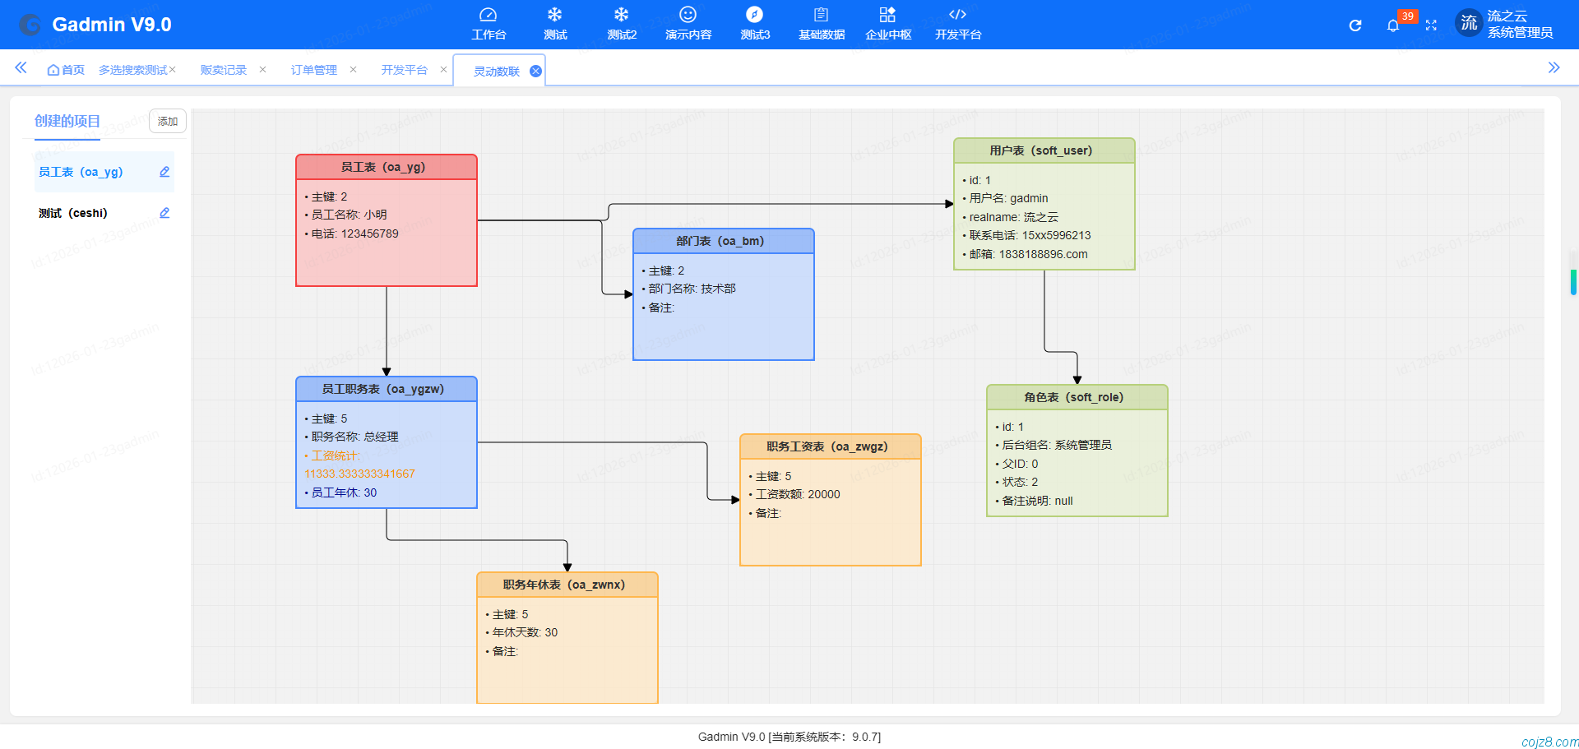Open notifications bell showing 39 alerts
The image size is (1579, 749).
[x=1393, y=25]
